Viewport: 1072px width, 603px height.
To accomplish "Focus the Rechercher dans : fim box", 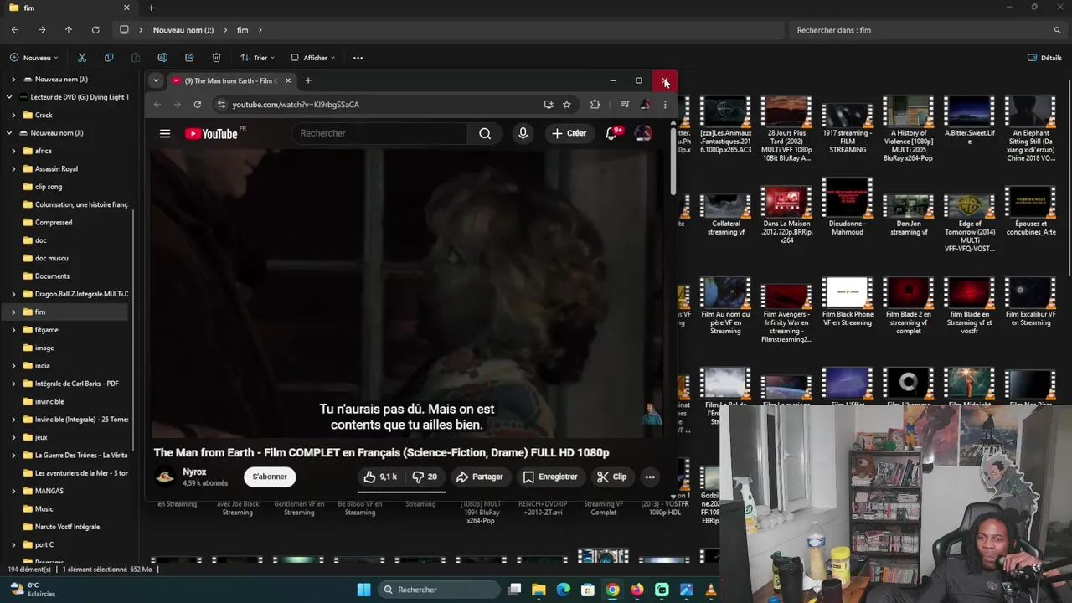I will click(928, 30).
